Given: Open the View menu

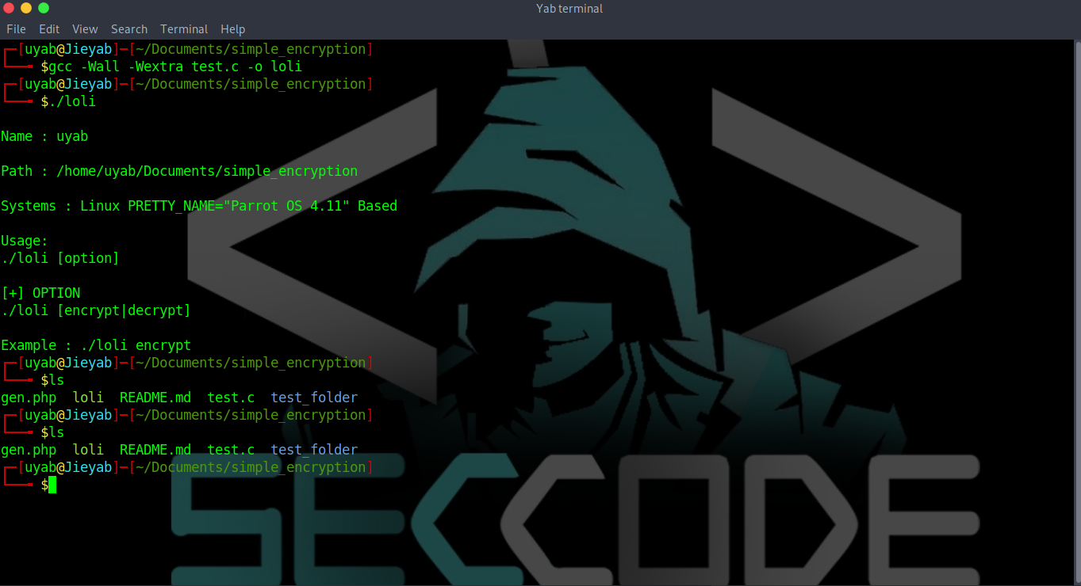Looking at the screenshot, I should pos(86,29).
